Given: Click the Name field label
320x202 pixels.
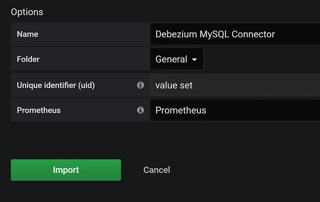Looking at the screenshot, I should 28,34.
